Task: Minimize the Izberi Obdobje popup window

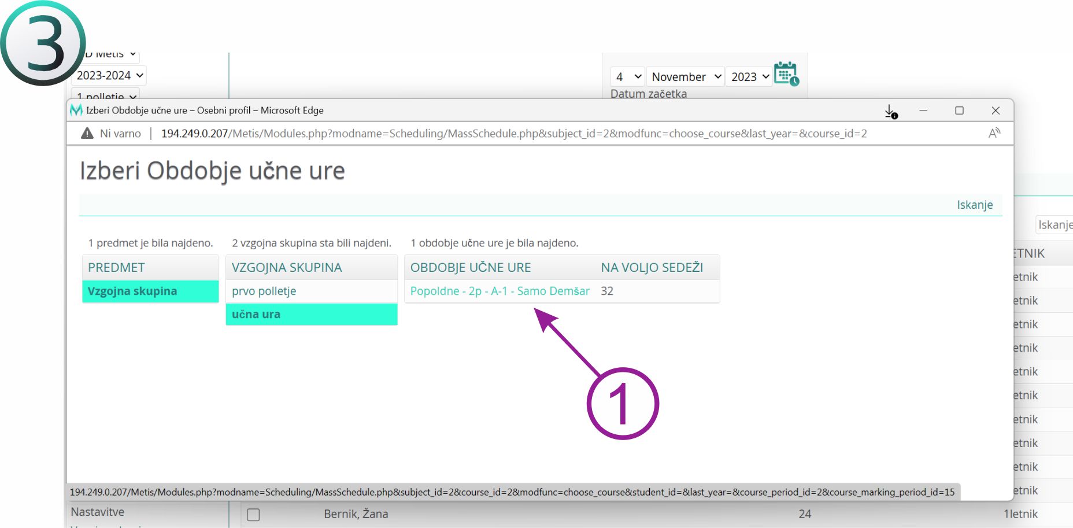Action: pos(923,110)
